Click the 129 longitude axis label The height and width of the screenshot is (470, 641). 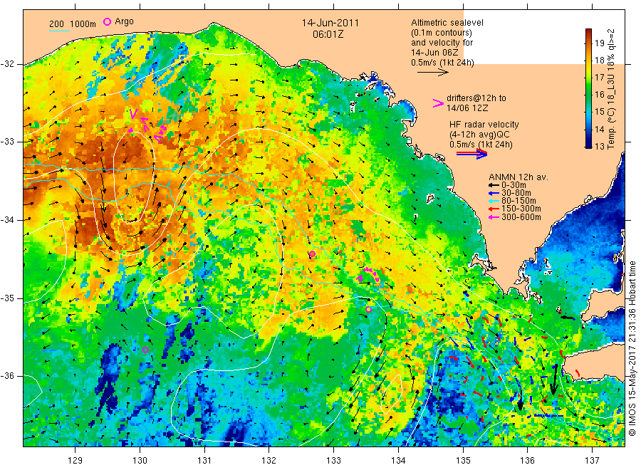(75, 460)
